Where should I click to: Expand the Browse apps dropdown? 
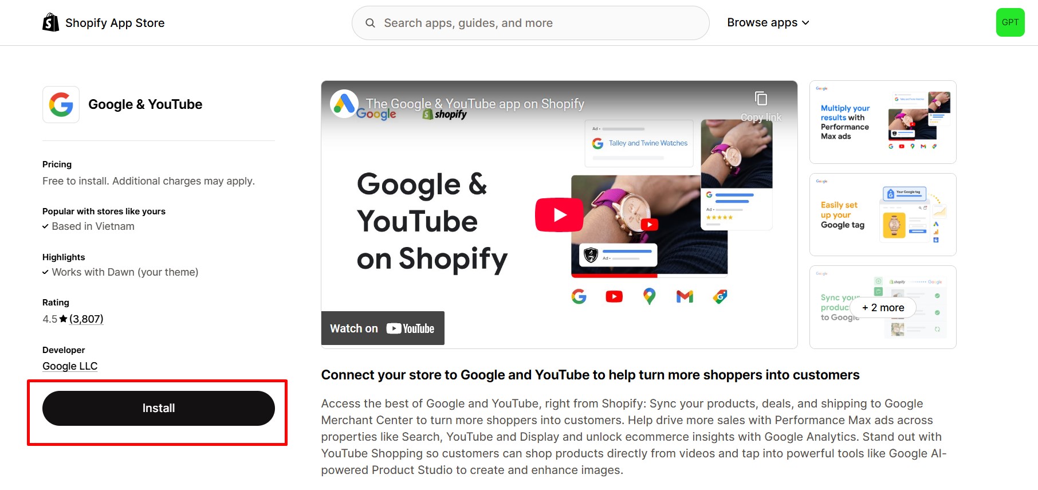coord(768,22)
